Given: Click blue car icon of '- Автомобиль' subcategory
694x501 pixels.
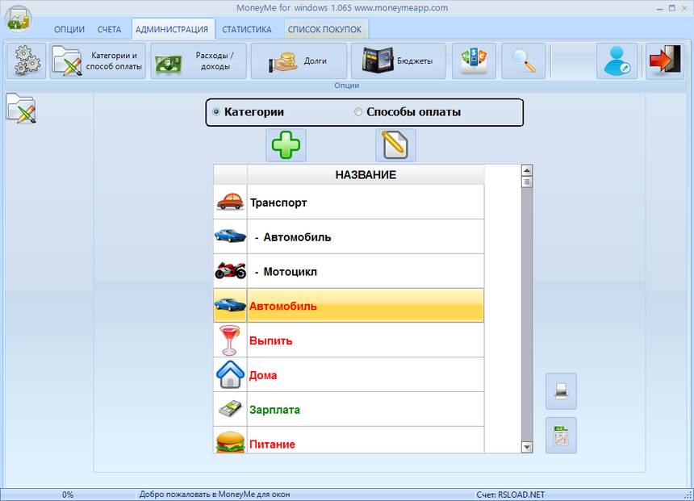Looking at the screenshot, I should click(230, 236).
